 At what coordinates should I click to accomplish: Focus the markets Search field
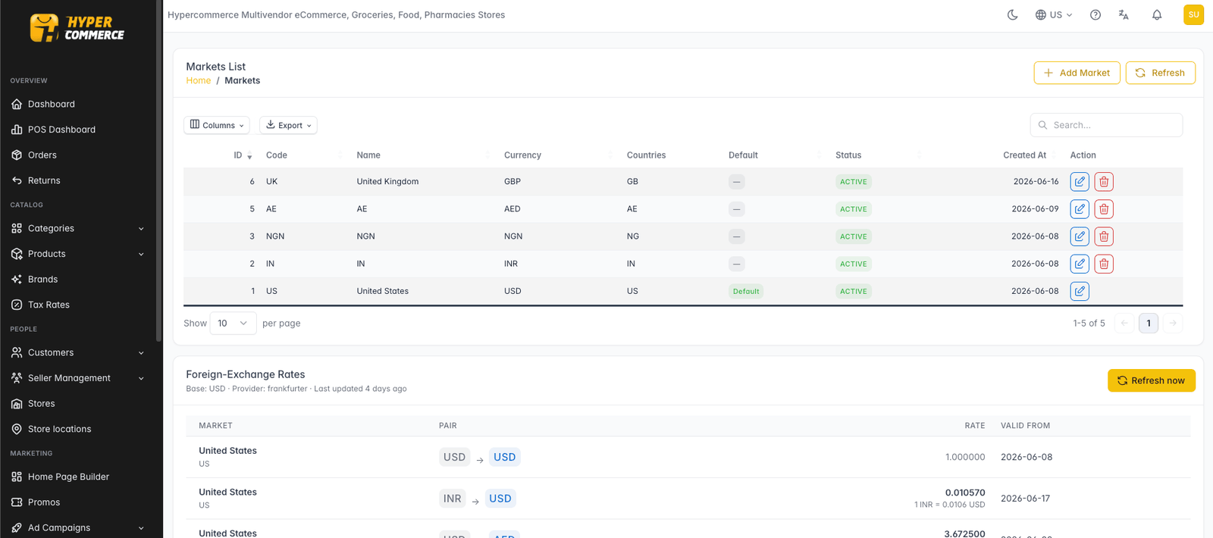coord(1106,125)
